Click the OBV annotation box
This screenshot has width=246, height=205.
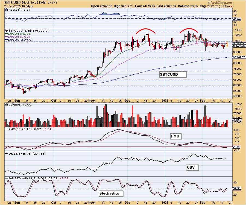pyautogui.click(x=192, y=167)
